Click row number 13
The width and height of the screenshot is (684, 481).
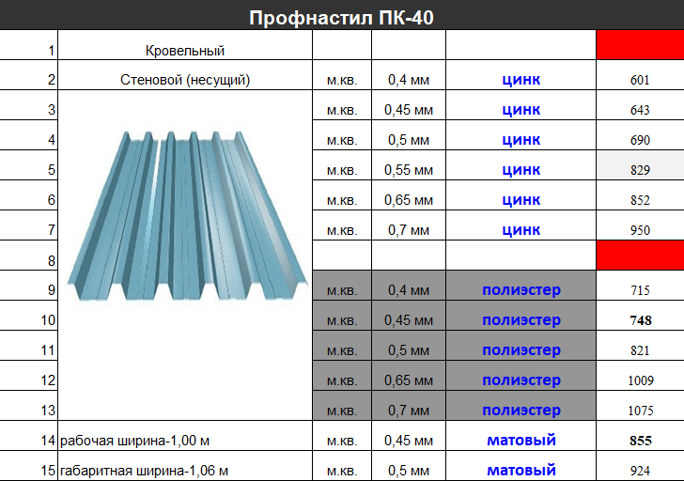coord(48,411)
